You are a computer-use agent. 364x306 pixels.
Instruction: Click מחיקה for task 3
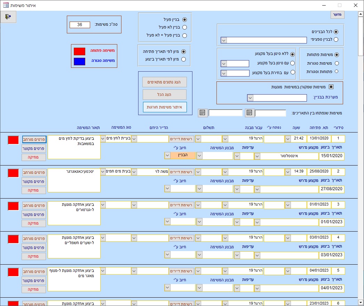(x=34, y=223)
